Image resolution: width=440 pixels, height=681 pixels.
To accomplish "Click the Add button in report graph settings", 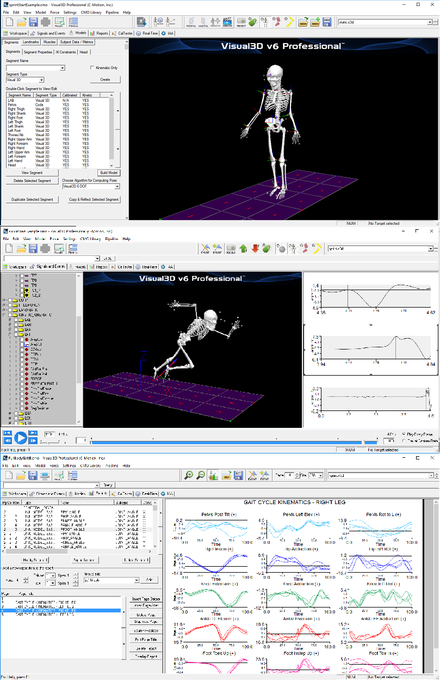I will click(x=149, y=580).
